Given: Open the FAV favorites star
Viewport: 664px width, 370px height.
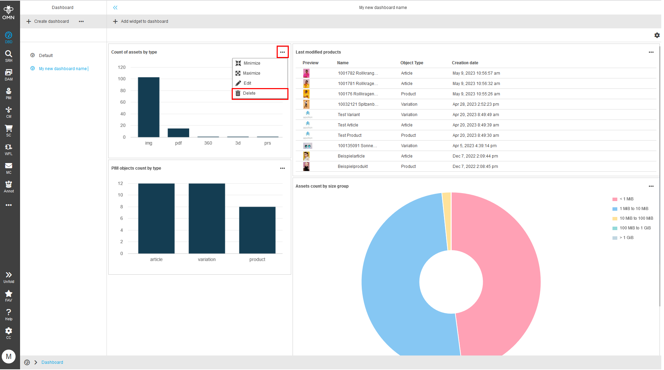Looking at the screenshot, I should pos(9,296).
